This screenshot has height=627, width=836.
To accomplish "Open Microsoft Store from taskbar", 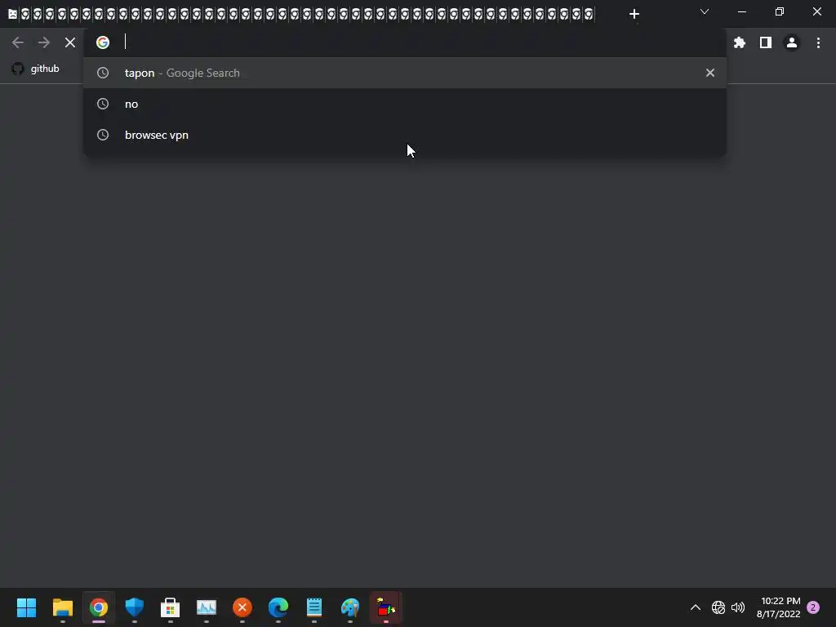I will [170, 607].
